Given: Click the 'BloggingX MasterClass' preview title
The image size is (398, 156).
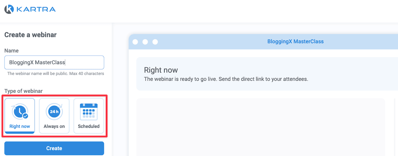Looking at the screenshot, I should (295, 41).
